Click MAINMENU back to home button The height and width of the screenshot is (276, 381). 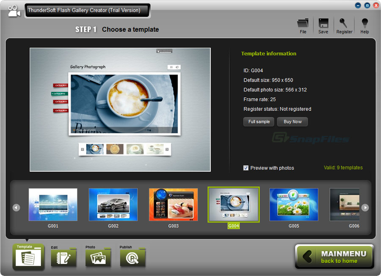[334, 257]
